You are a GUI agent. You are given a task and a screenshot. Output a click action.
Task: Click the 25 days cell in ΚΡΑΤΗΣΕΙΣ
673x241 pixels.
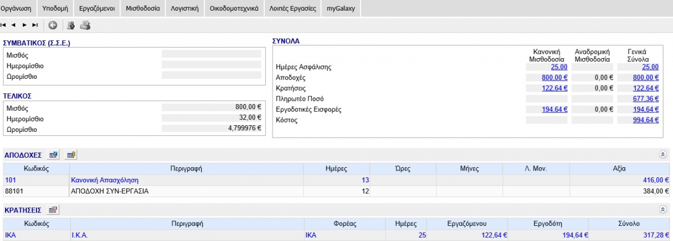click(x=406, y=235)
